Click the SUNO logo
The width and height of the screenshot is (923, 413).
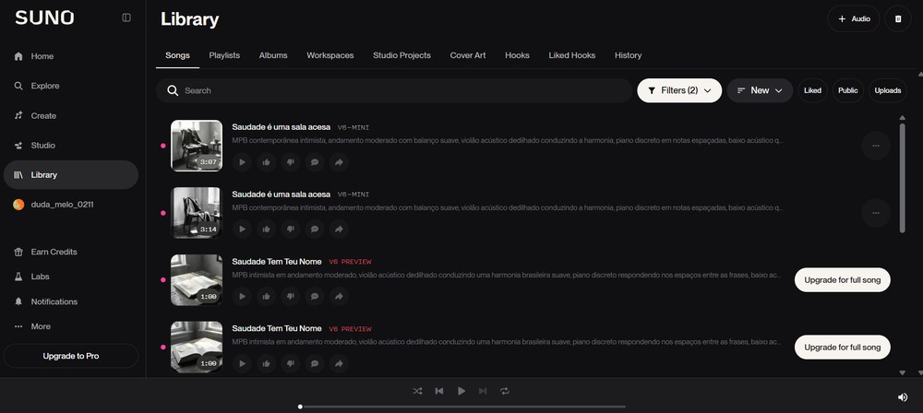pos(44,18)
